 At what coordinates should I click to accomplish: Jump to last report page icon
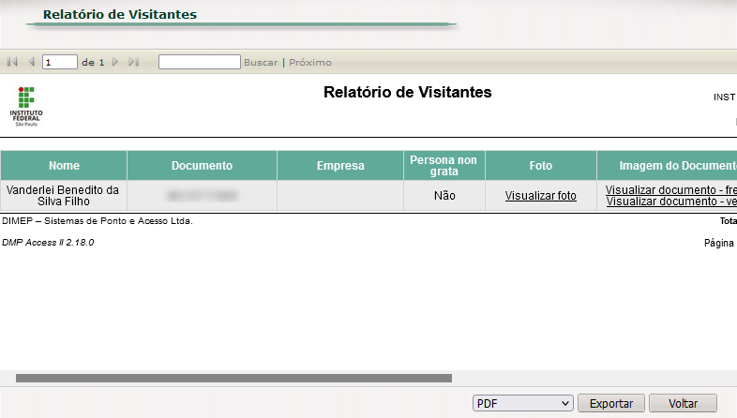pyautogui.click(x=134, y=62)
